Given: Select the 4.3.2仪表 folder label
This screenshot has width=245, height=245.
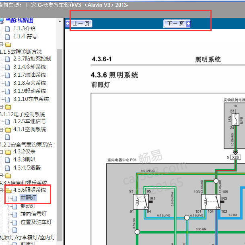Looking at the screenshot, I should [25, 152].
